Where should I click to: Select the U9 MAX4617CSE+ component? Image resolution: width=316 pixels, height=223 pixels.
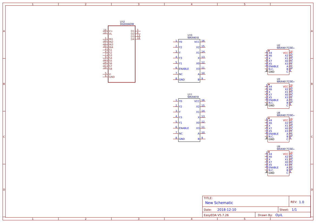(278, 163)
